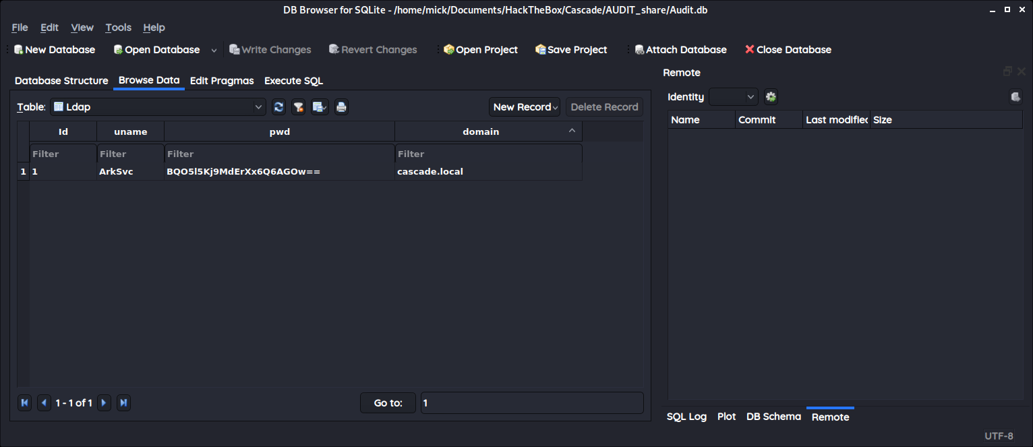Open the Tools menu
The height and width of the screenshot is (447, 1033).
click(118, 28)
